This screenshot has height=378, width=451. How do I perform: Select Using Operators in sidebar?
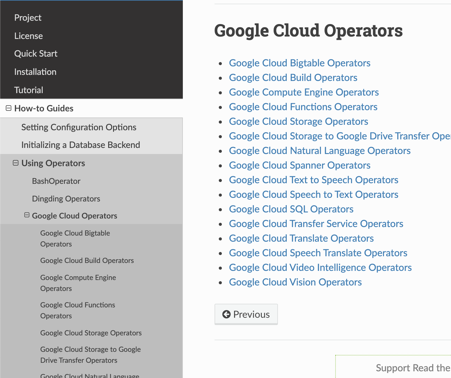[53, 163]
